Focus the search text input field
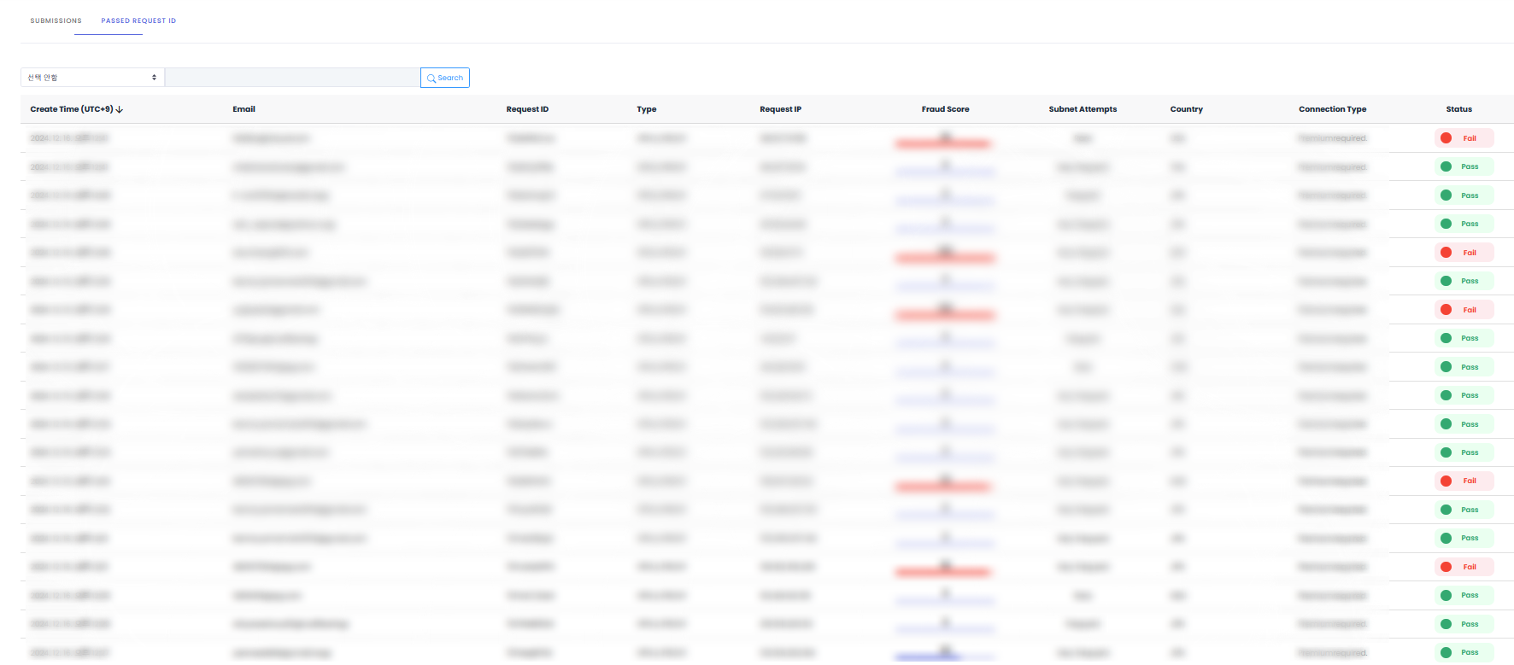This screenshot has height=665, width=1514. (292, 78)
